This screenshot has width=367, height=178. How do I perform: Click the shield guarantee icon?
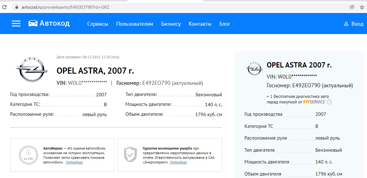point(130,155)
